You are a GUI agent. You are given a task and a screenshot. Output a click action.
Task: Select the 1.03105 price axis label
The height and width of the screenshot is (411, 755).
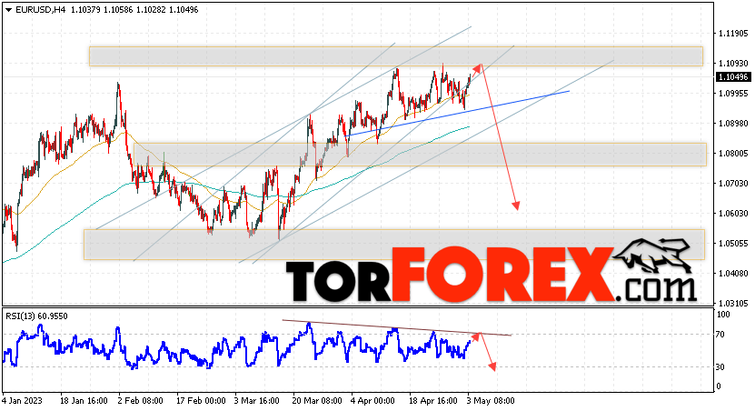tap(733, 304)
